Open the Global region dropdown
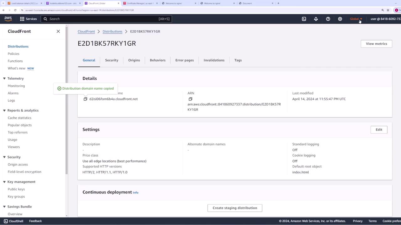Viewport: 401px width, 225px height. (356, 19)
